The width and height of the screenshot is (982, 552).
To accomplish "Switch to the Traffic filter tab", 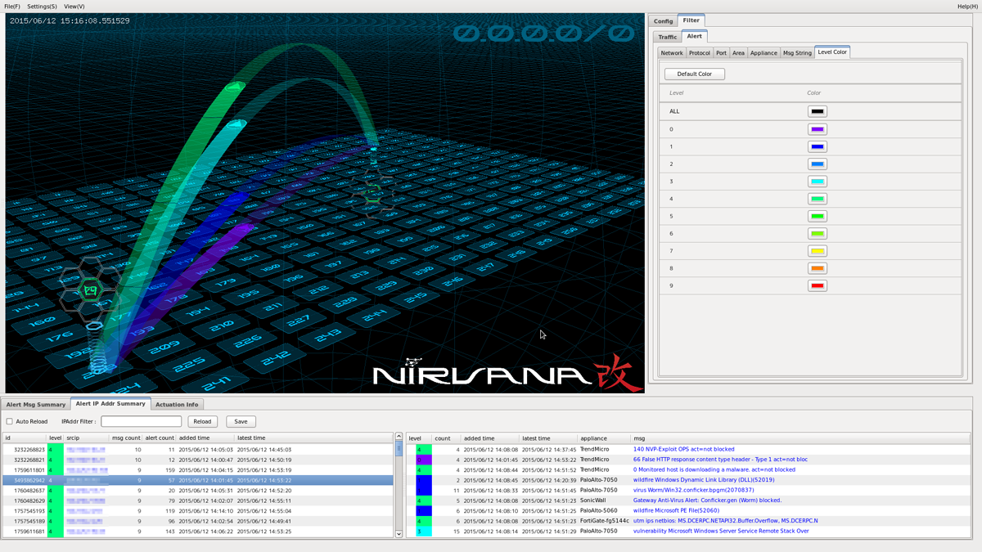I will tap(668, 37).
